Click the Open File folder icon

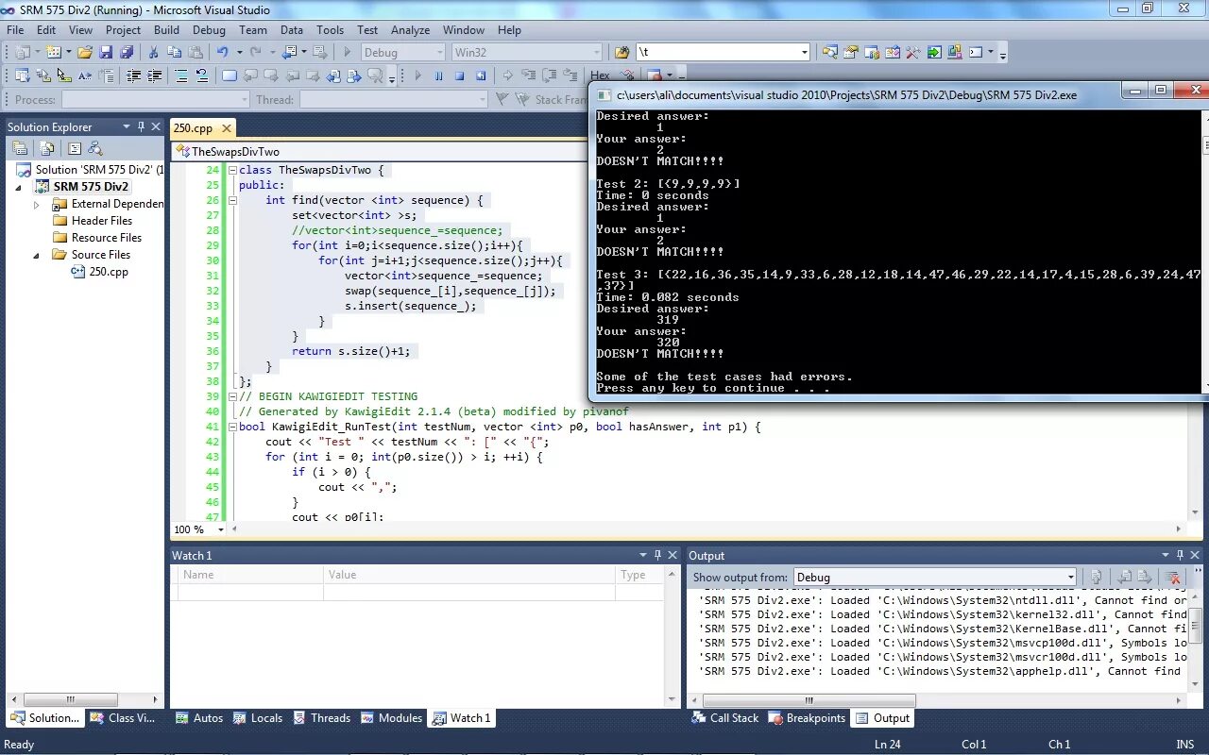click(84, 52)
